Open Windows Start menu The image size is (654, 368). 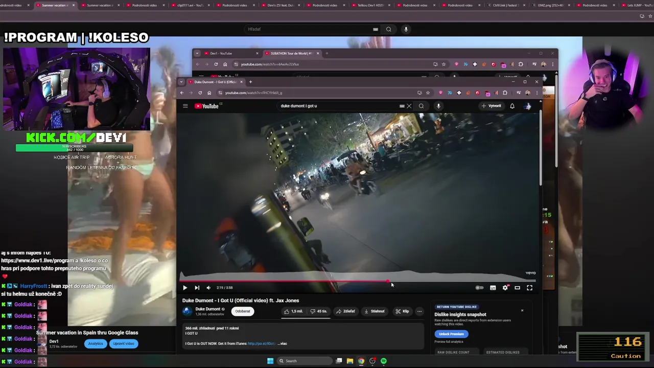click(270, 361)
